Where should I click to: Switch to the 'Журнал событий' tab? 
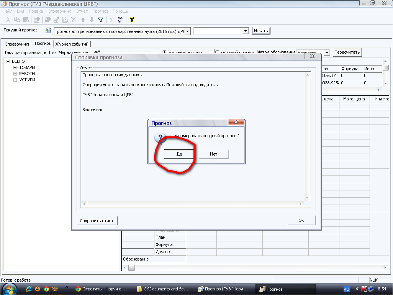(72, 44)
